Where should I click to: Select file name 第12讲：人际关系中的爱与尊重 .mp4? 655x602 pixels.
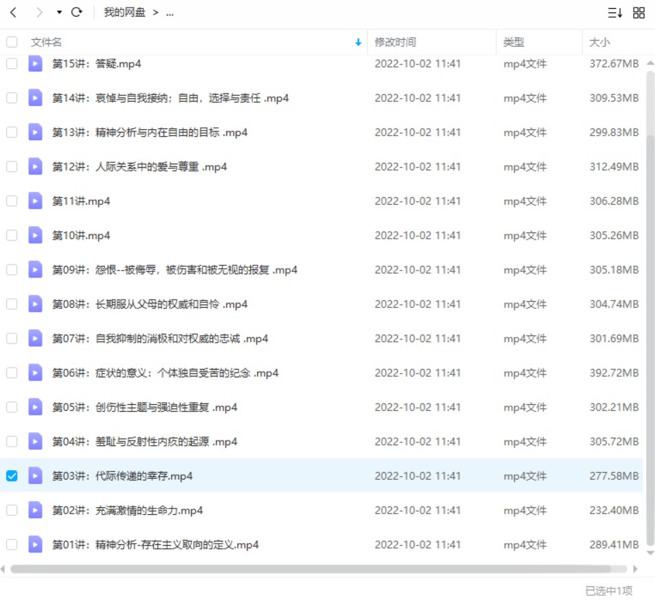139,167
